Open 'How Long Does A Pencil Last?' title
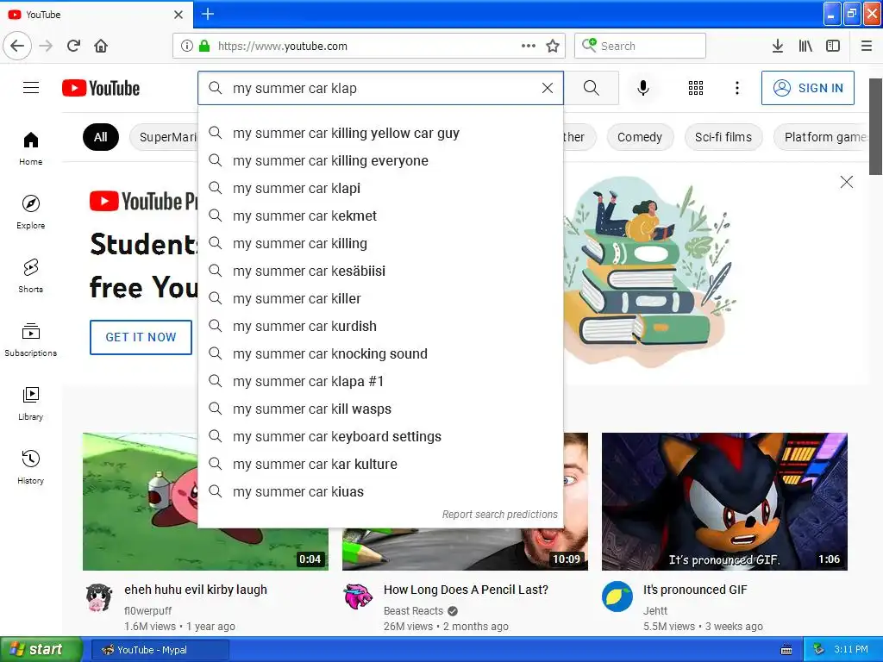The height and width of the screenshot is (662, 883). (x=466, y=590)
